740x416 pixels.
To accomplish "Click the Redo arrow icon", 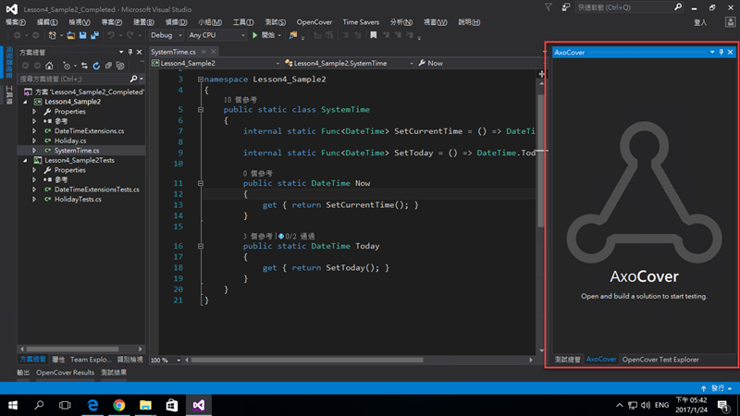I will click(x=129, y=35).
